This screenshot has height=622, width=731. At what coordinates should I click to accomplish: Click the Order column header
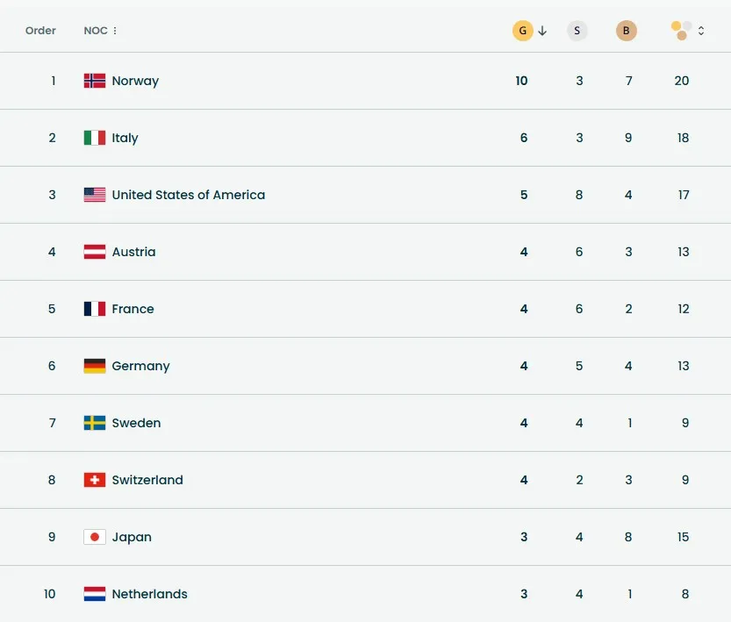point(40,31)
